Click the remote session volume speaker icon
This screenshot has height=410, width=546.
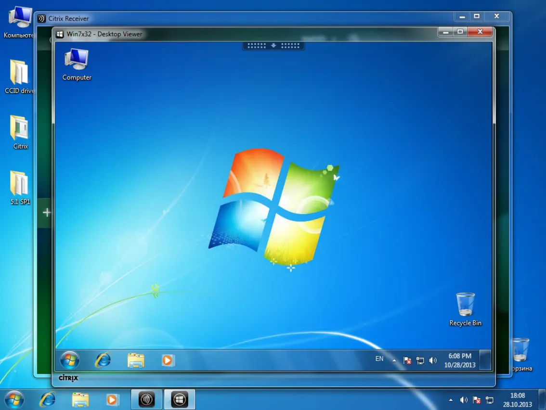click(x=432, y=360)
